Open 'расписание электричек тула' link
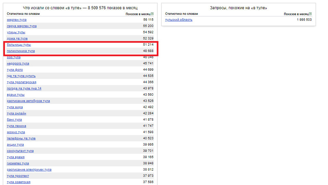This screenshot has height=185, width=328. (29, 170)
